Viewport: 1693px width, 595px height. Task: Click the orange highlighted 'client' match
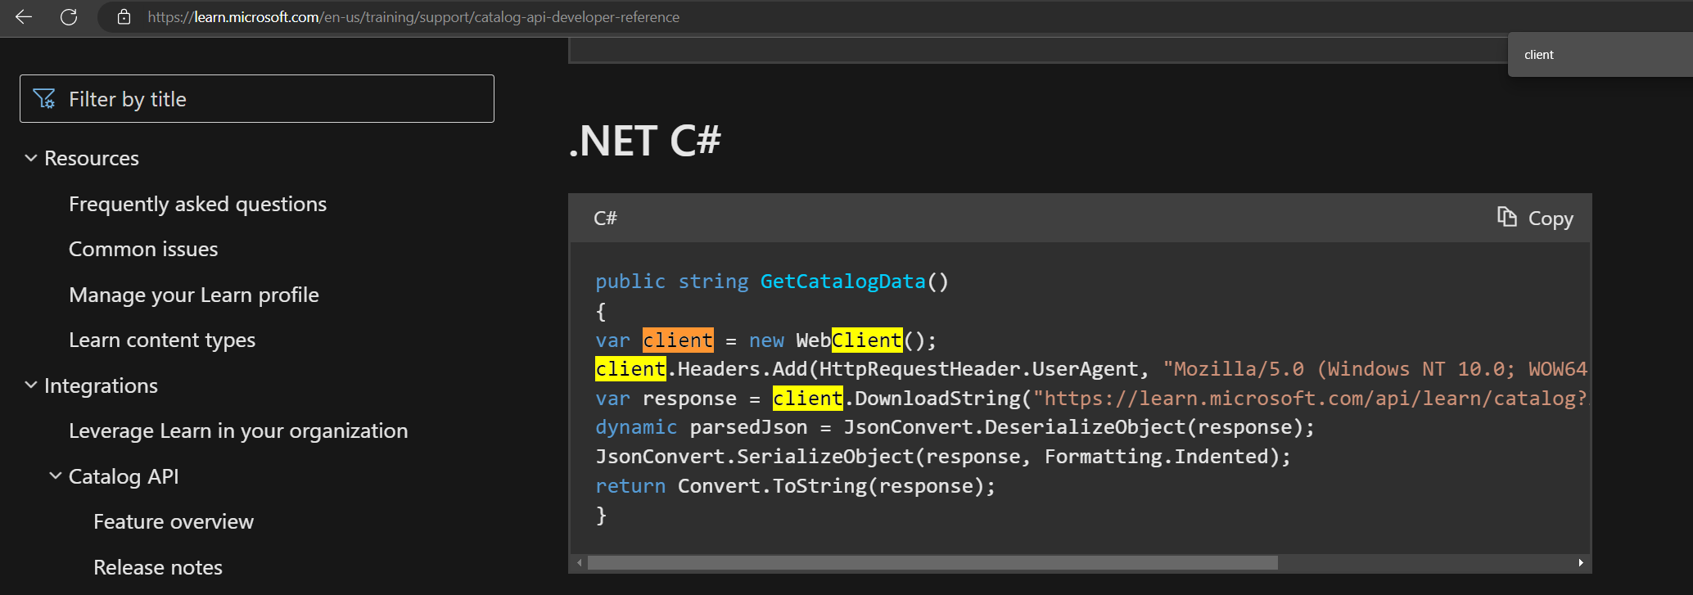678,340
